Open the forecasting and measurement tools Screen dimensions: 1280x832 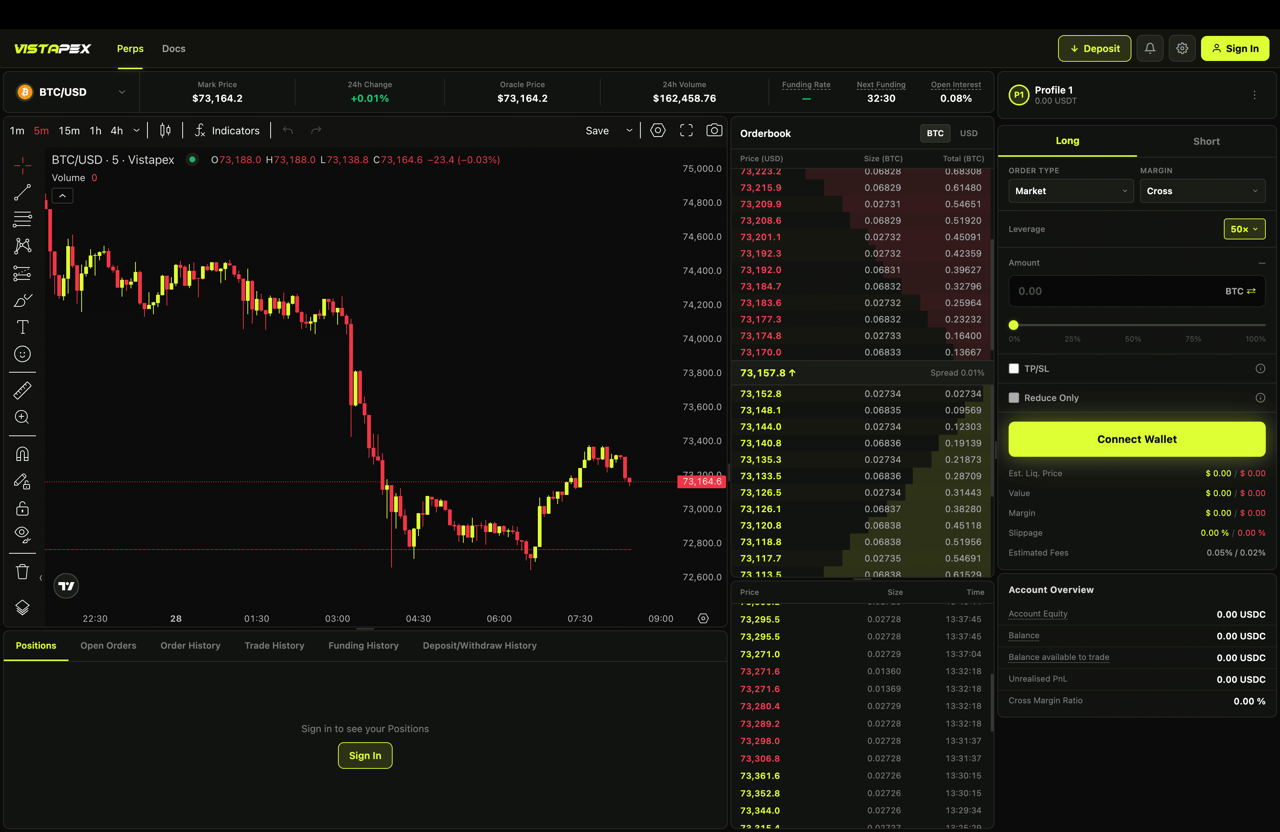22,273
